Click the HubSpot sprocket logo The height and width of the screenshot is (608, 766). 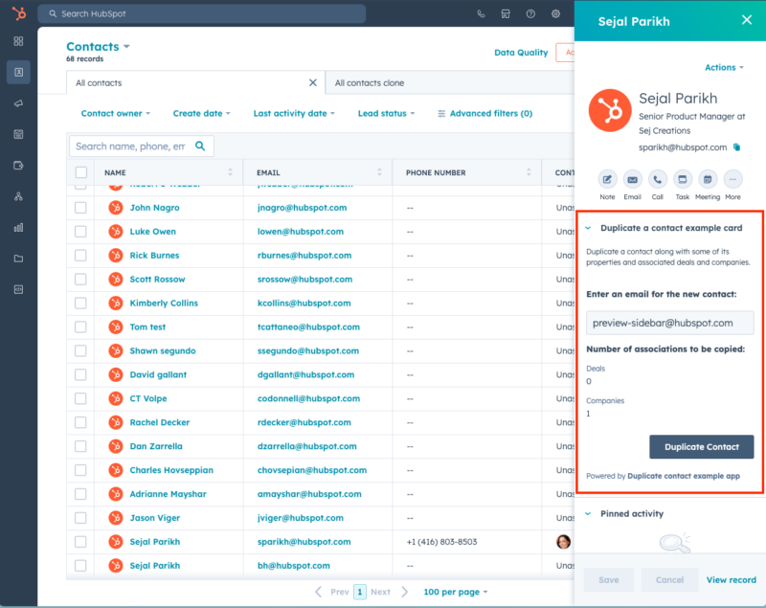[19, 13]
